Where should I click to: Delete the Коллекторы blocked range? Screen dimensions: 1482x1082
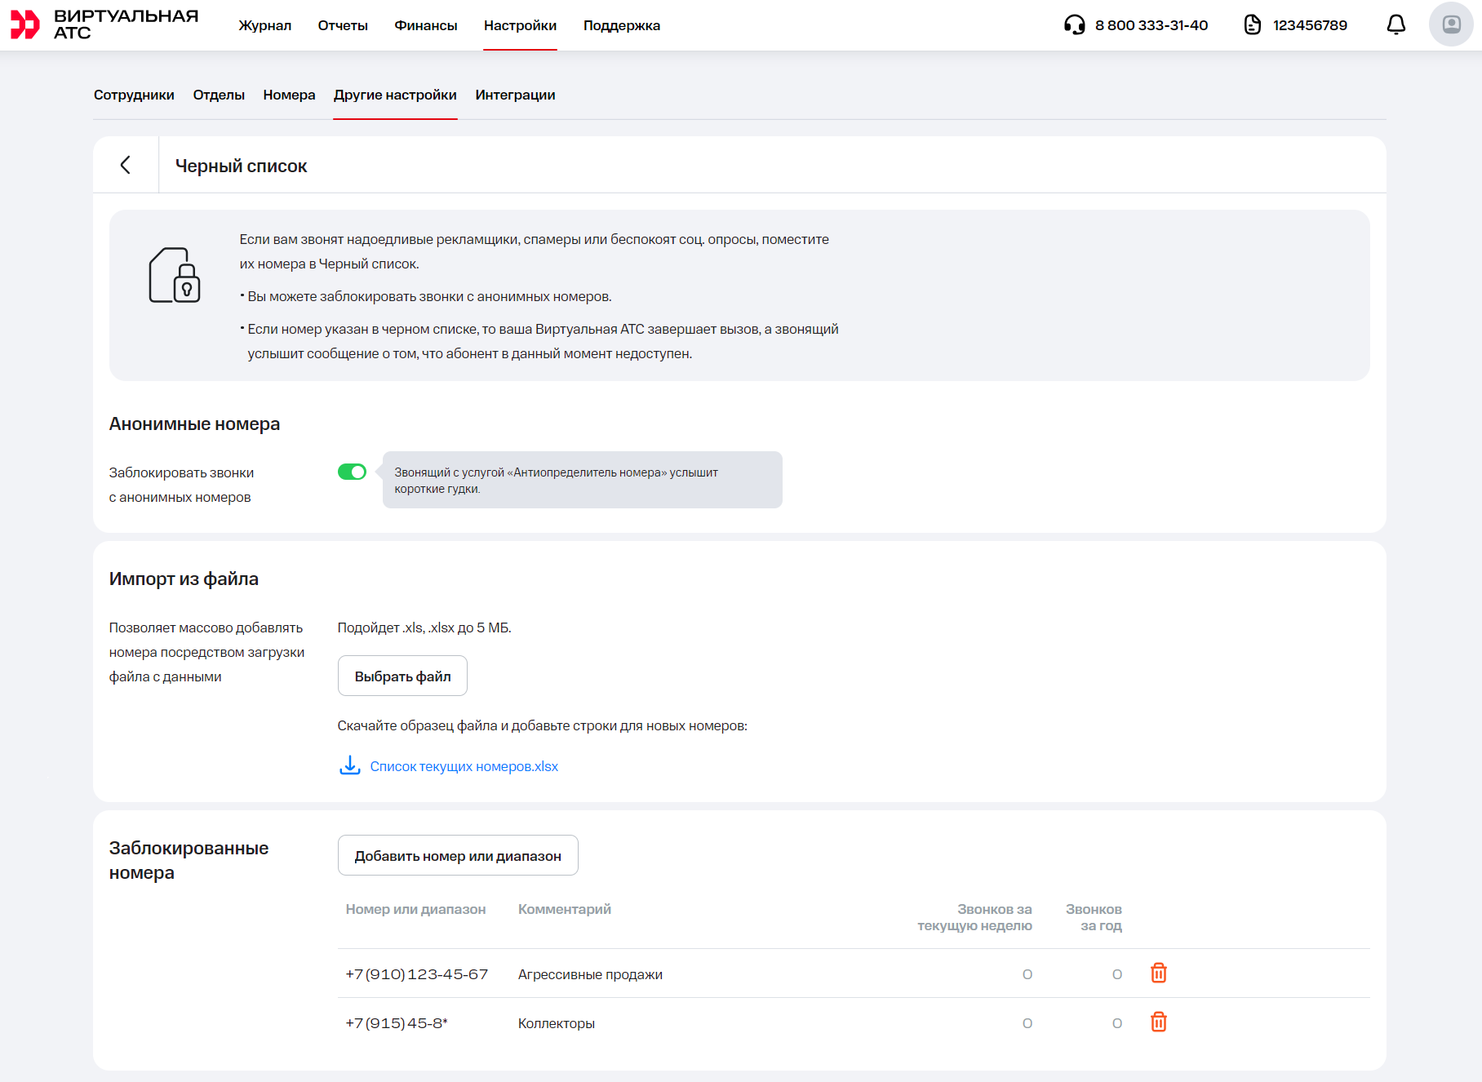pos(1158,1022)
